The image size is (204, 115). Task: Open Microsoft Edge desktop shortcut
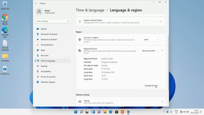(x=5, y=32)
